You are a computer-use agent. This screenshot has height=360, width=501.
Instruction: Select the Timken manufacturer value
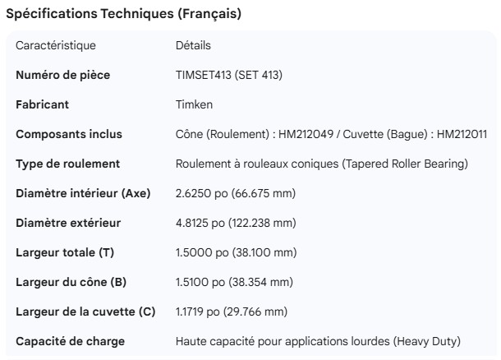click(x=194, y=104)
